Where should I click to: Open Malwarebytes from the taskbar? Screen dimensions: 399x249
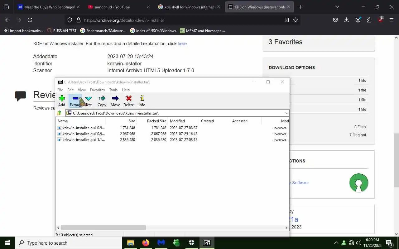pos(161,243)
